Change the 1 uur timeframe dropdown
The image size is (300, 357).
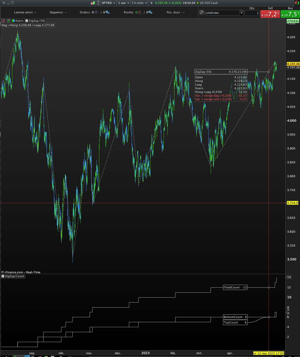pos(124,3)
